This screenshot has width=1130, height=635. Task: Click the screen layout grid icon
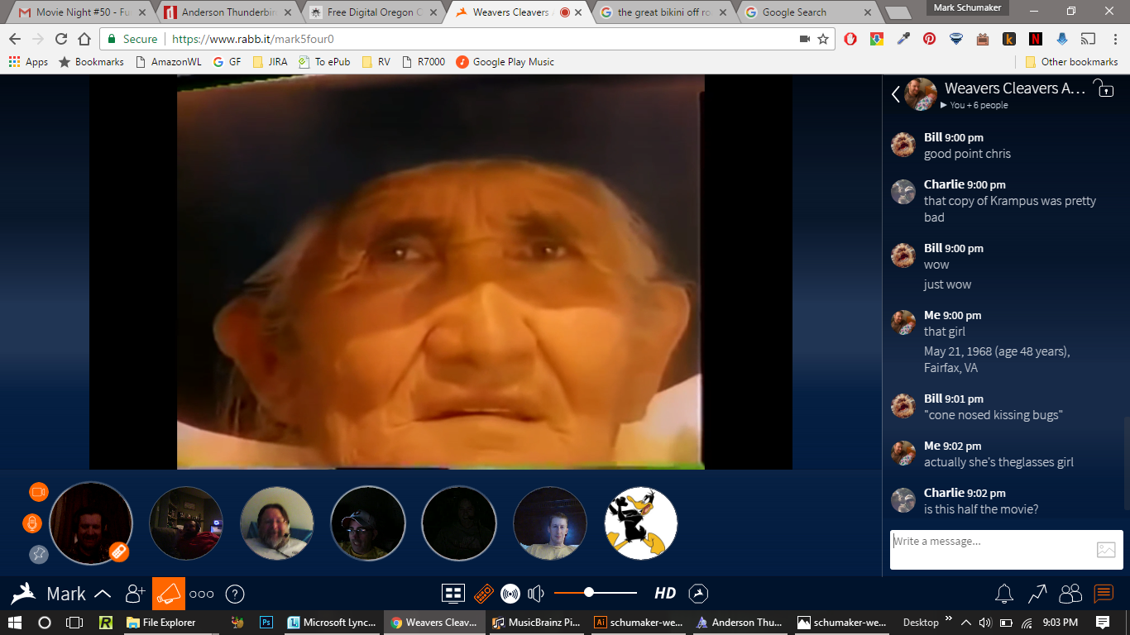(452, 594)
